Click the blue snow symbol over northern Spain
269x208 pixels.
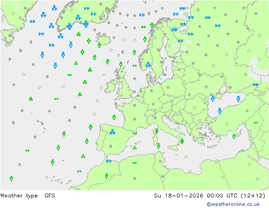[x=112, y=132]
